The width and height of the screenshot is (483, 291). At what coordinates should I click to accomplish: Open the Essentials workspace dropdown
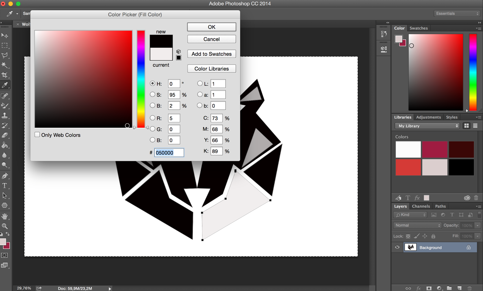coord(457,13)
